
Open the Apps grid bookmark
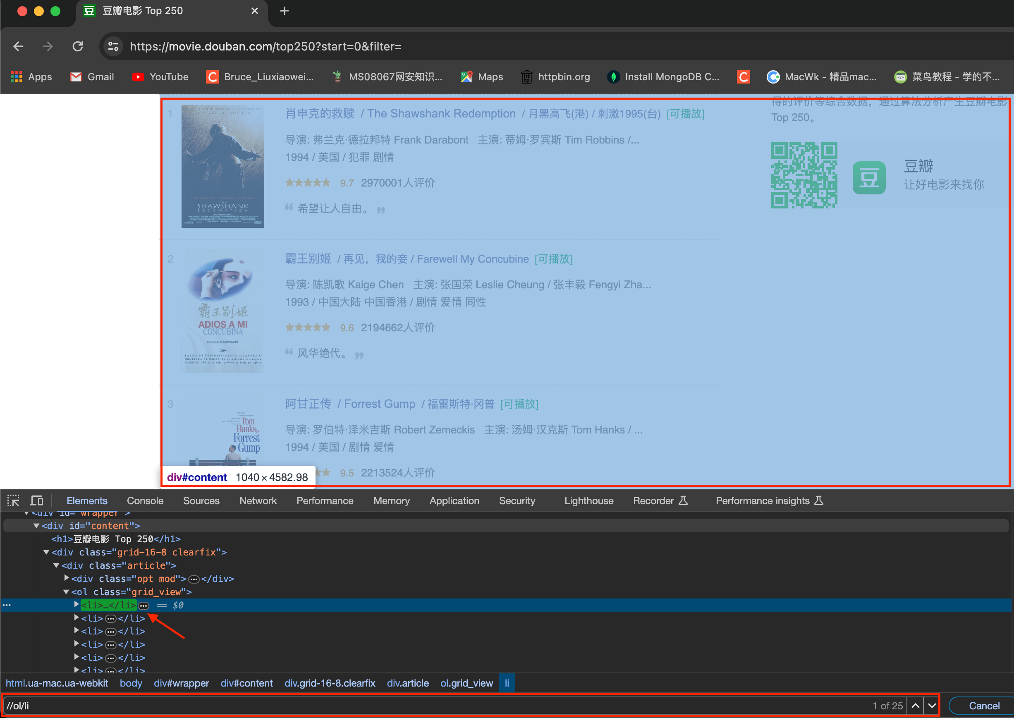(31, 77)
